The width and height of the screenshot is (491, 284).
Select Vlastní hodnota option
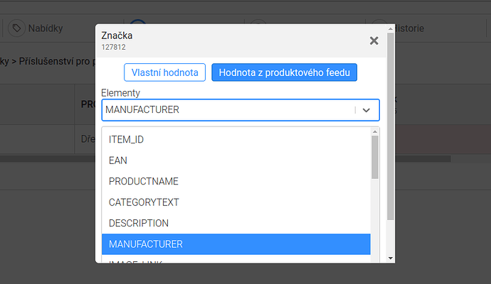(x=164, y=72)
